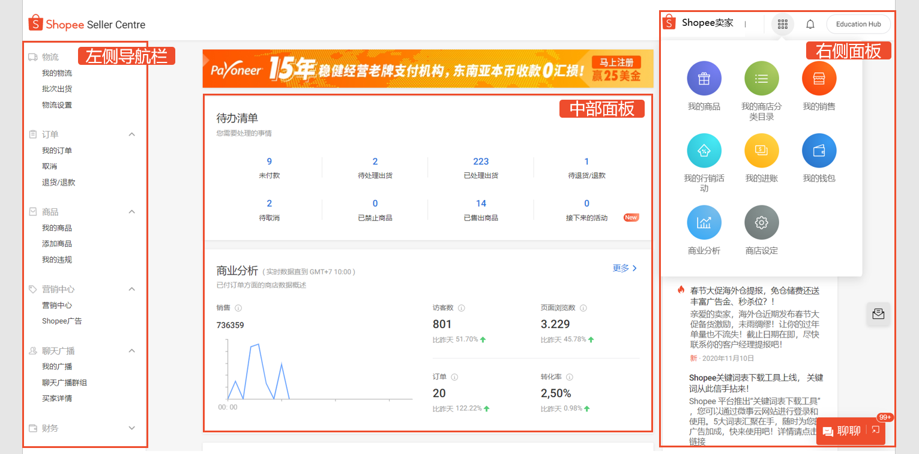Click the 更多 link in 商业分析
The width and height of the screenshot is (919, 454).
point(625,268)
